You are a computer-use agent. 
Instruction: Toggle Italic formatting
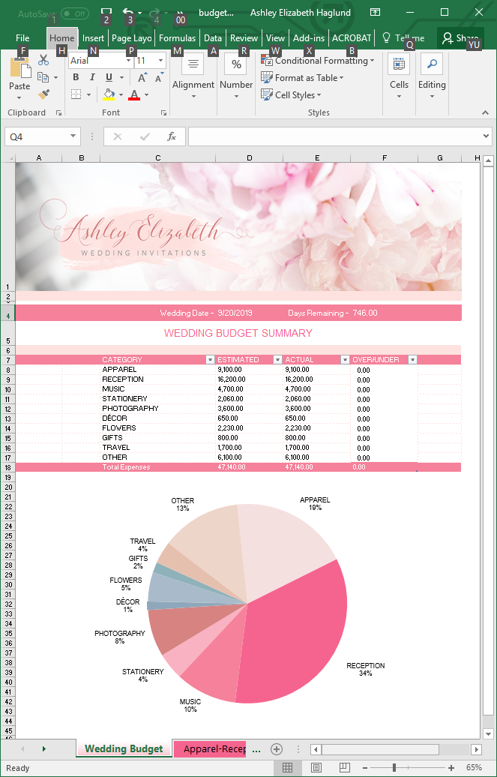click(92, 77)
